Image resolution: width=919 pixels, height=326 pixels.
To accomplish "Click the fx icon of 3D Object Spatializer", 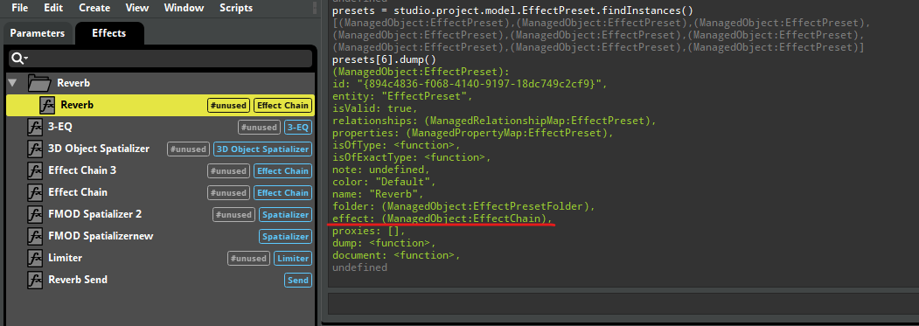I will (x=35, y=149).
